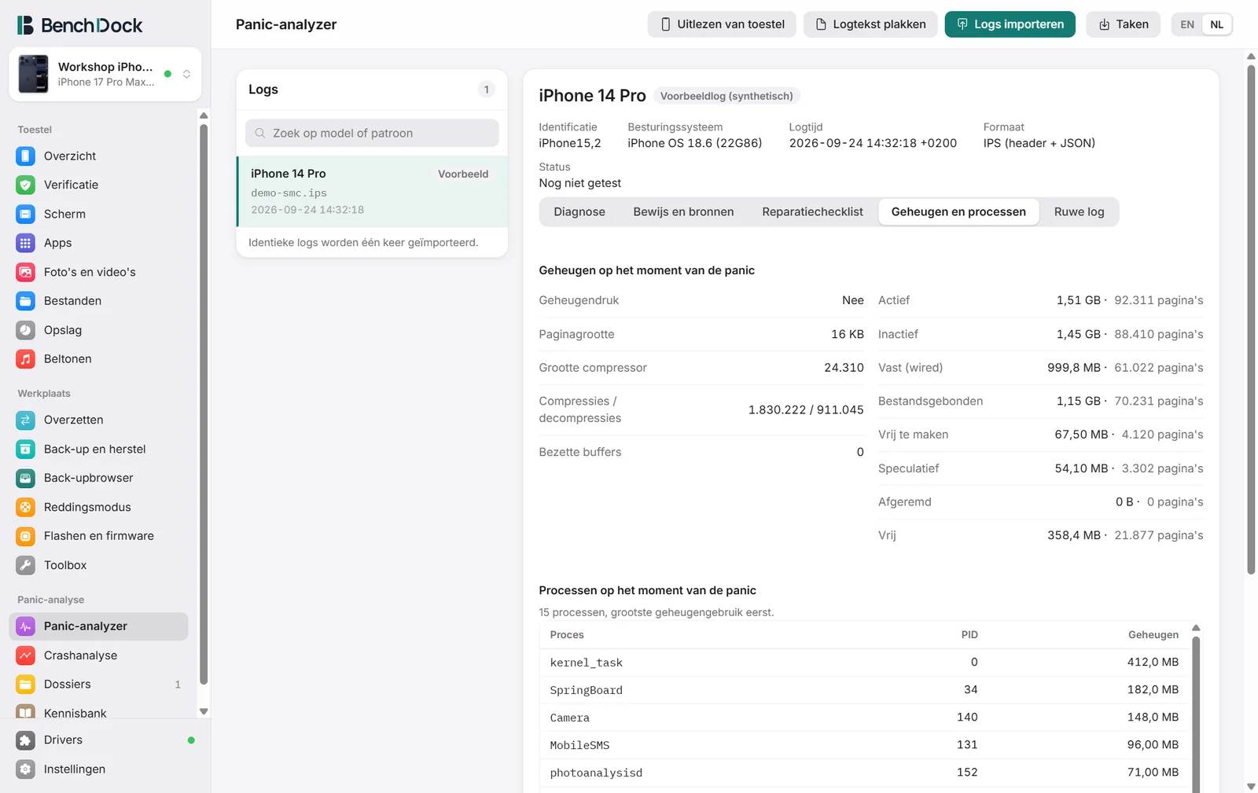Click the Camera process row
The height and width of the screenshot is (793, 1258).
point(864,718)
